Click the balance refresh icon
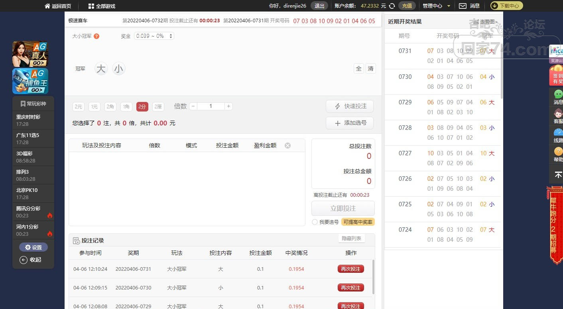Viewport: 563px width, 309px height. pos(392,6)
